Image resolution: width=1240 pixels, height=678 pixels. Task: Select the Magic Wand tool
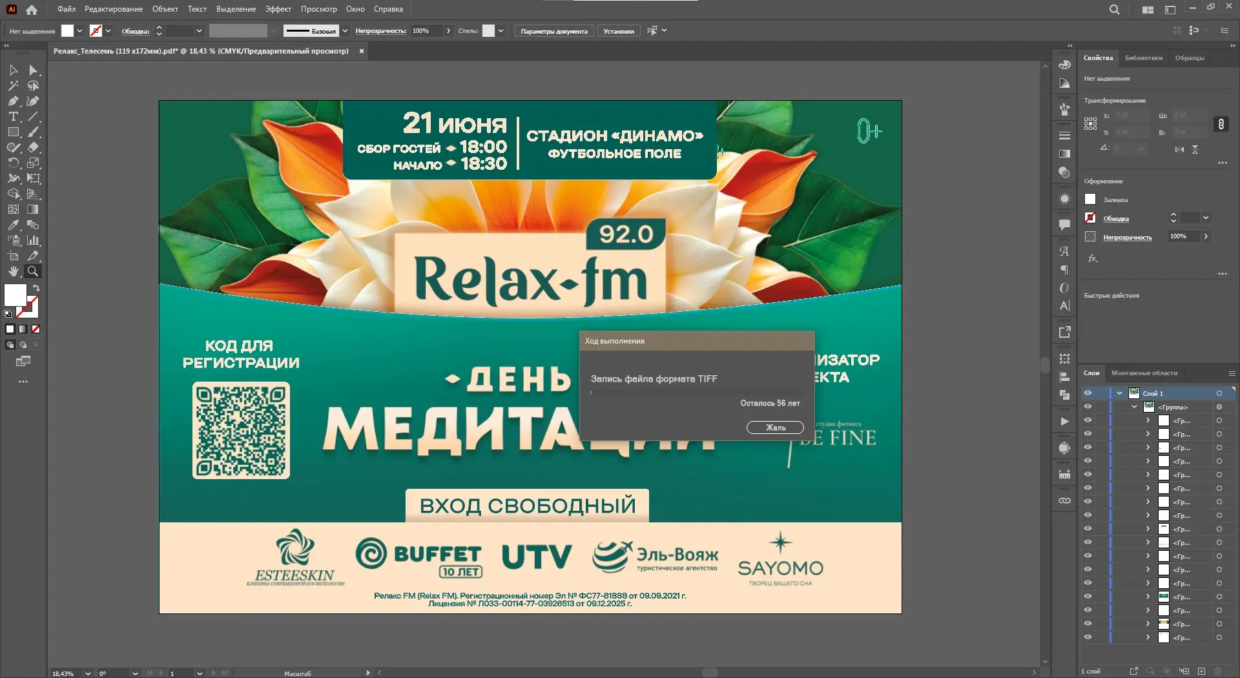pyautogui.click(x=13, y=85)
